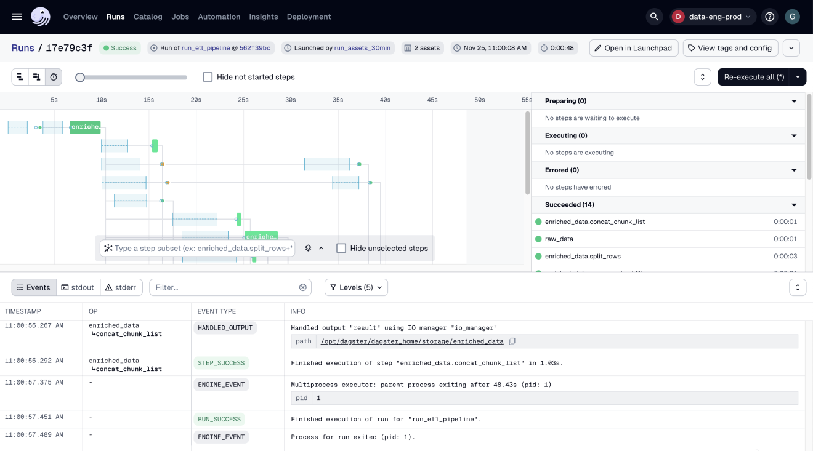Screen dimensions: 813x451
Task: Open the help question mark icon
Action: [769, 17]
